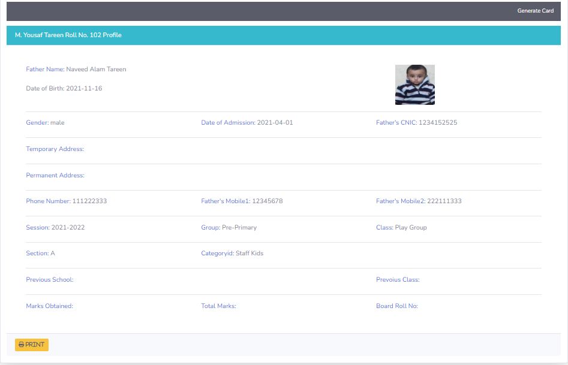
Task: Click the Marks Obtained label
Action: pyautogui.click(x=50, y=306)
